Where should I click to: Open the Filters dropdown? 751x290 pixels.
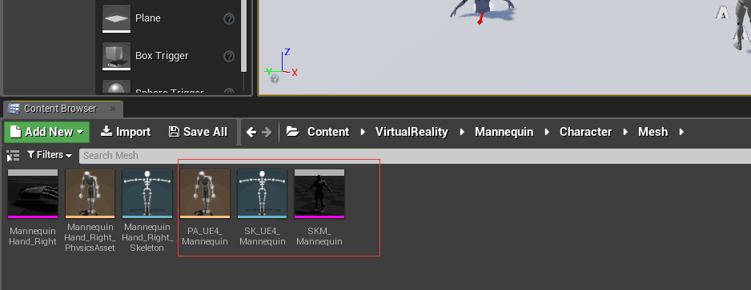tap(50, 155)
